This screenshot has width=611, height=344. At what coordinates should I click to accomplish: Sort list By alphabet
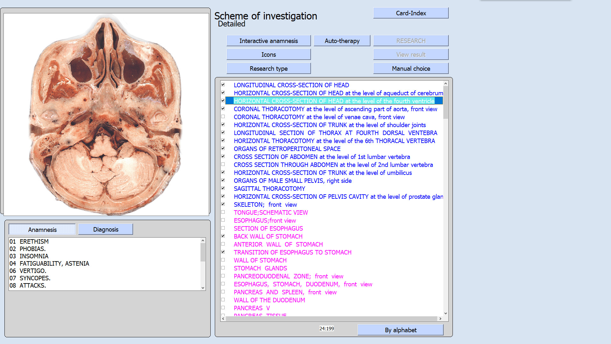pos(400,330)
